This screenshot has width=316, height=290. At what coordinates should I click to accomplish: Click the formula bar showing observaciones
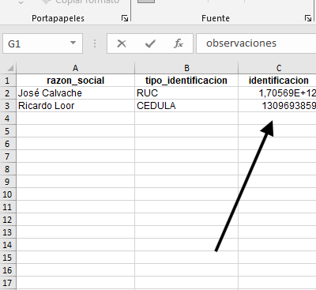(256, 43)
